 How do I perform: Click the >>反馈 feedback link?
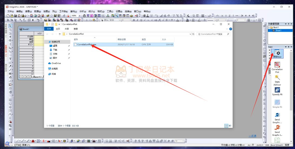[253, 136]
